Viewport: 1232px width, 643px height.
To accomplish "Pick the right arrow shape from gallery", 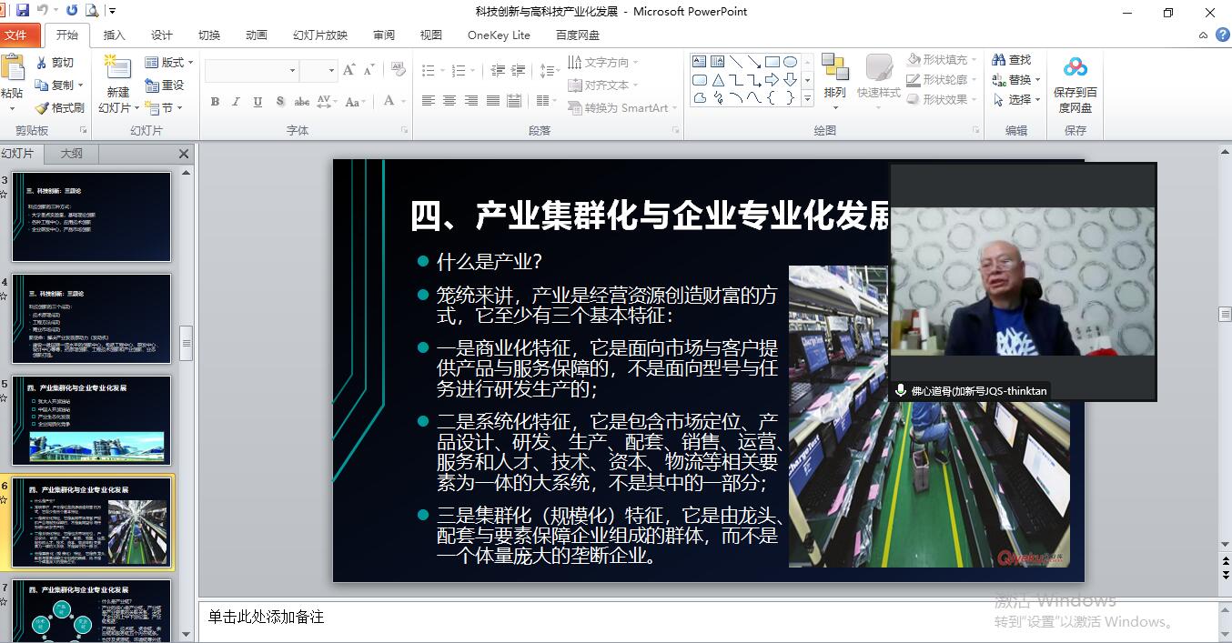I will (x=772, y=80).
